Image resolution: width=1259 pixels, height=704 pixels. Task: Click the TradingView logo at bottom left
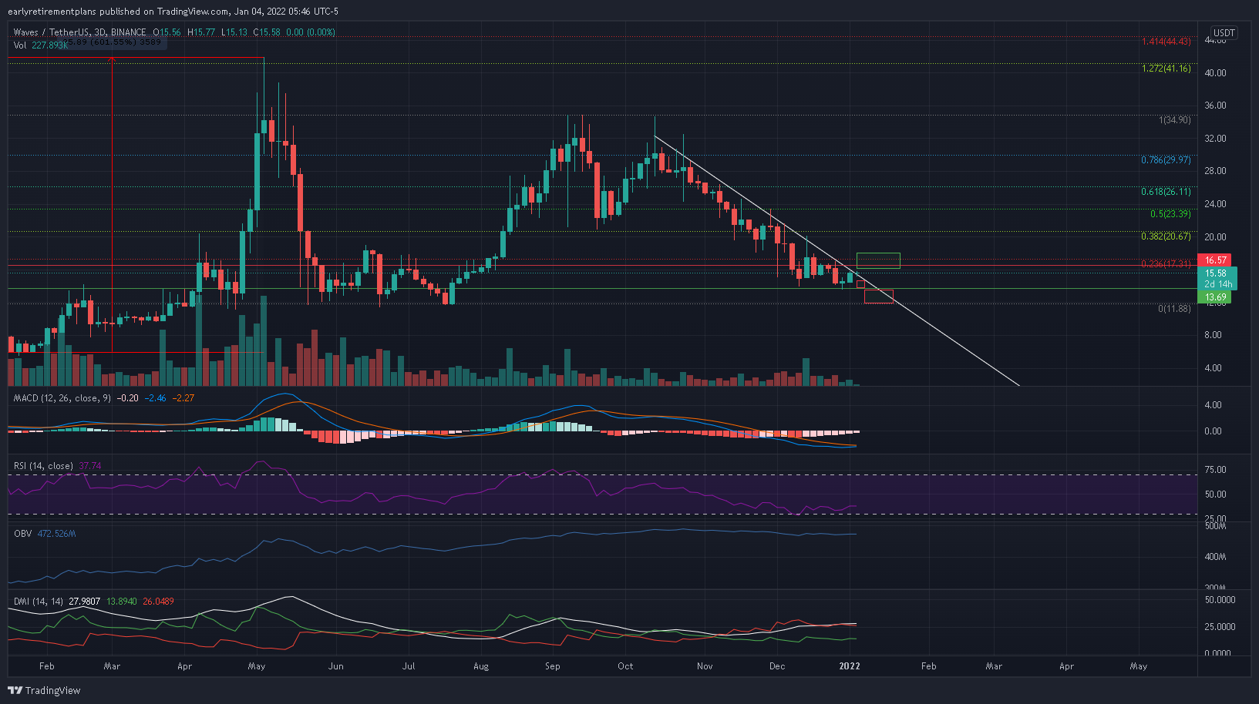[45, 690]
